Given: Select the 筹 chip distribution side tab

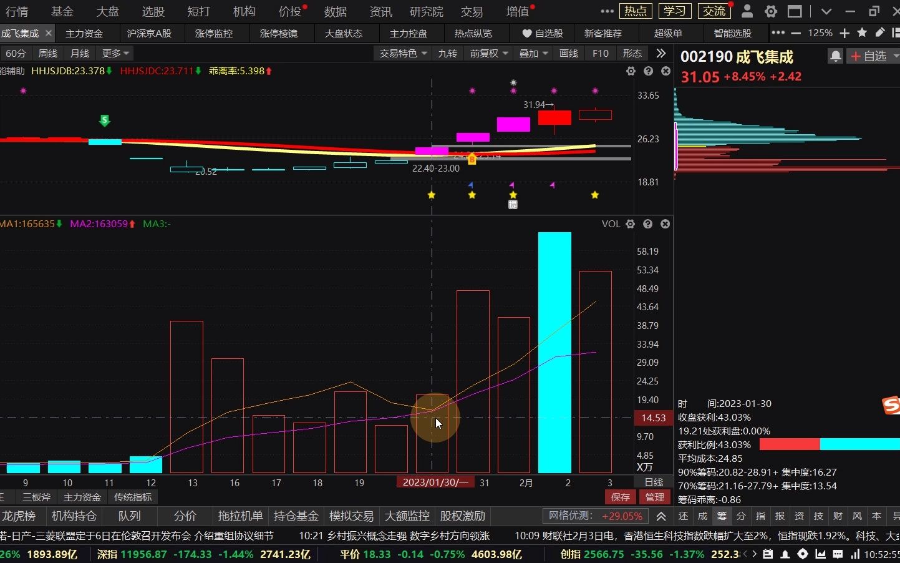Looking at the screenshot, I should (x=722, y=516).
